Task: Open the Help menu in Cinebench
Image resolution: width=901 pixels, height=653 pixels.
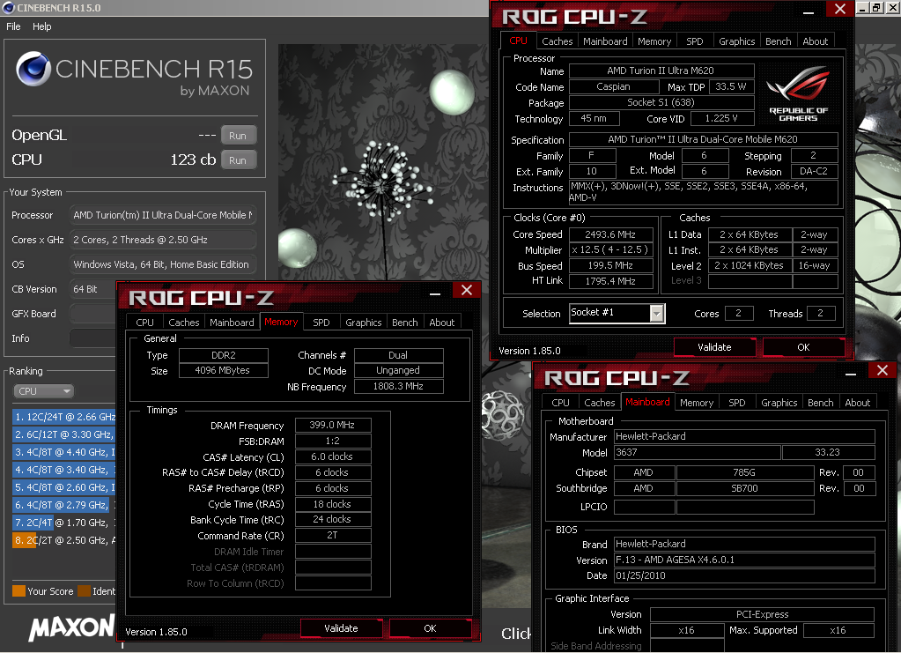Action: click(42, 26)
